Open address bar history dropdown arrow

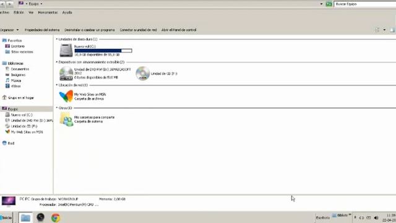point(322,4)
